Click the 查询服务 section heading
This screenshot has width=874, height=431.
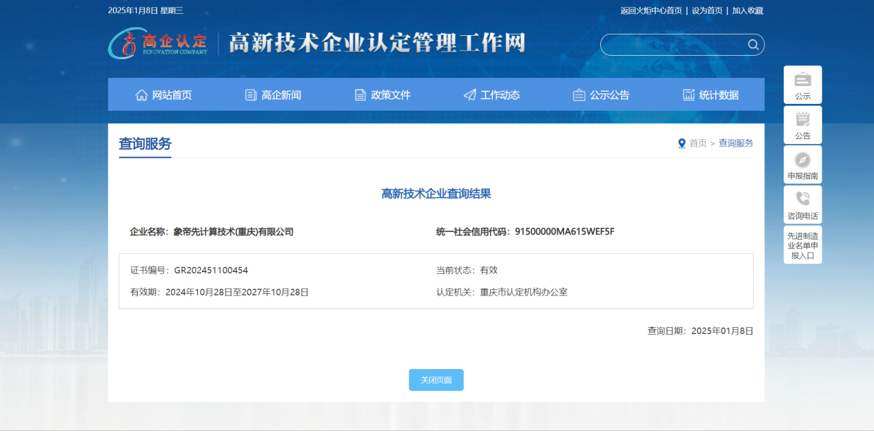[x=145, y=144]
